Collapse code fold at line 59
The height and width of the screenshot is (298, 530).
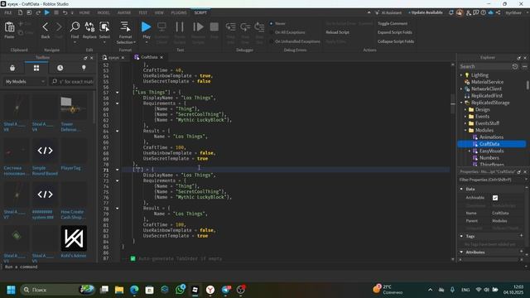[118, 103]
